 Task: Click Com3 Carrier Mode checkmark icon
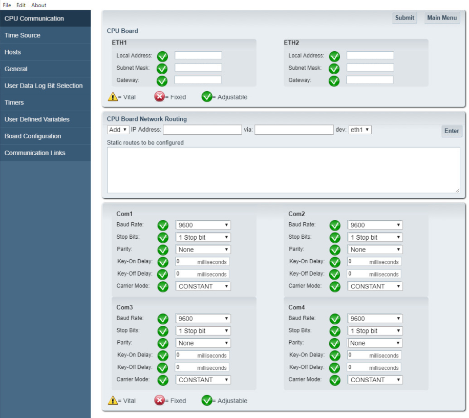163,380
